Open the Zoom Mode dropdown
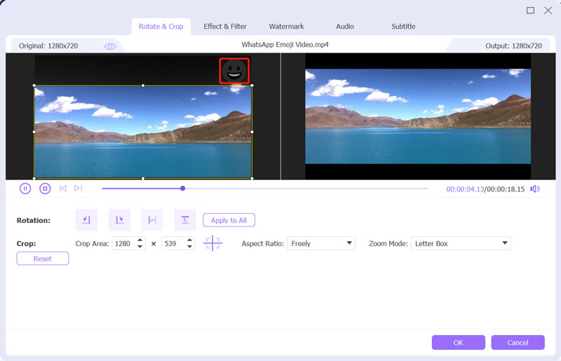The width and height of the screenshot is (561, 361). [461, 243]
